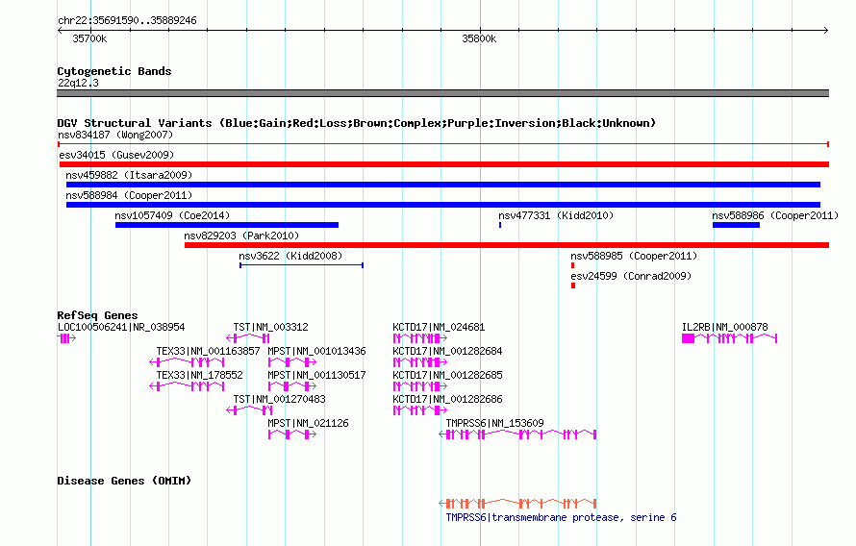Select the KCTD17|NM_001282684 transcript label

click(x=447, y=351)
